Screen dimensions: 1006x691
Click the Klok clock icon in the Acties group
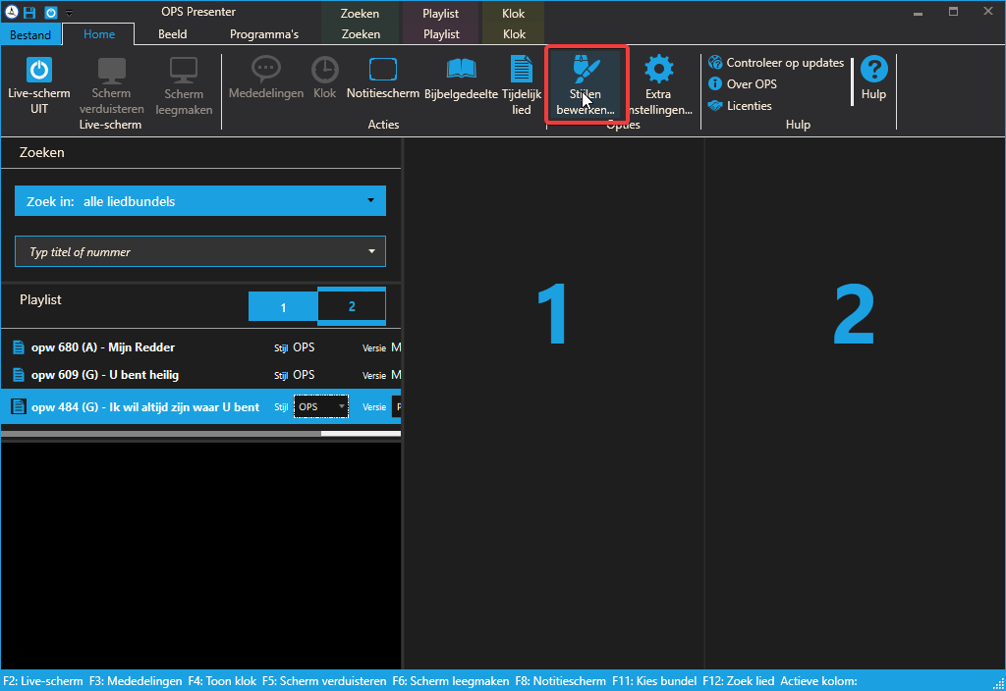(x=324, y=78)
